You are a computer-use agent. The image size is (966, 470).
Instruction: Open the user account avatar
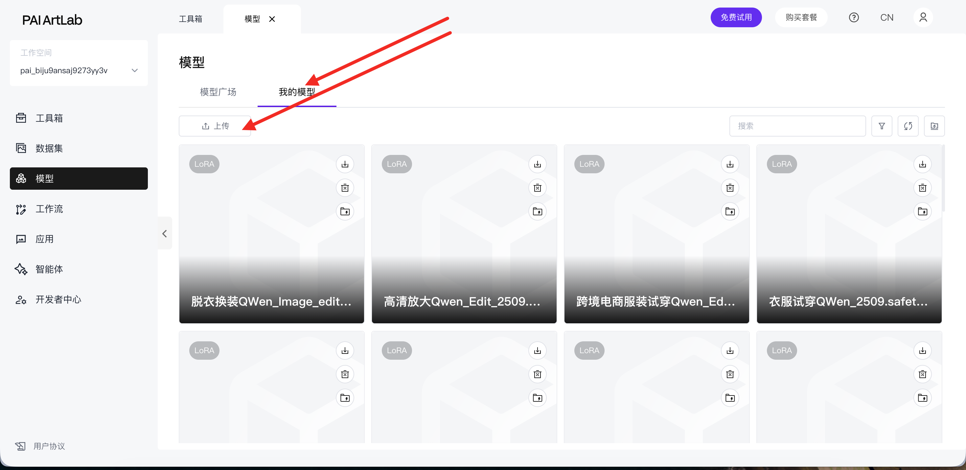923,18
